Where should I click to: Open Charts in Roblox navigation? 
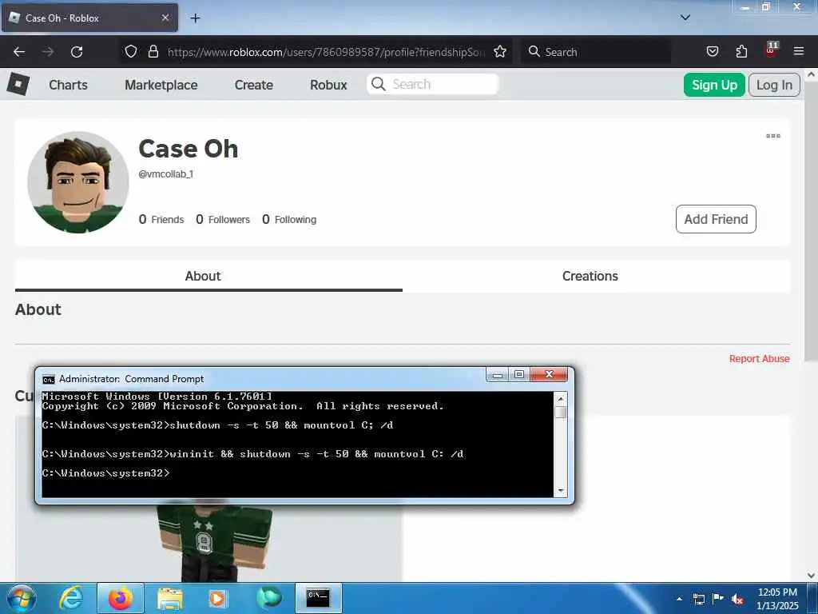point(69,85)
